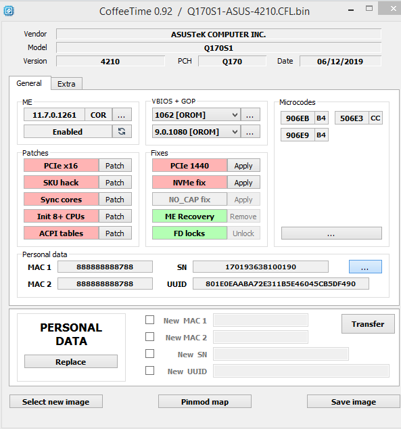This screenshot has height=429, width=401.
Task: Click the ME Recovery green status label
Action: click(x=190, y=217)
